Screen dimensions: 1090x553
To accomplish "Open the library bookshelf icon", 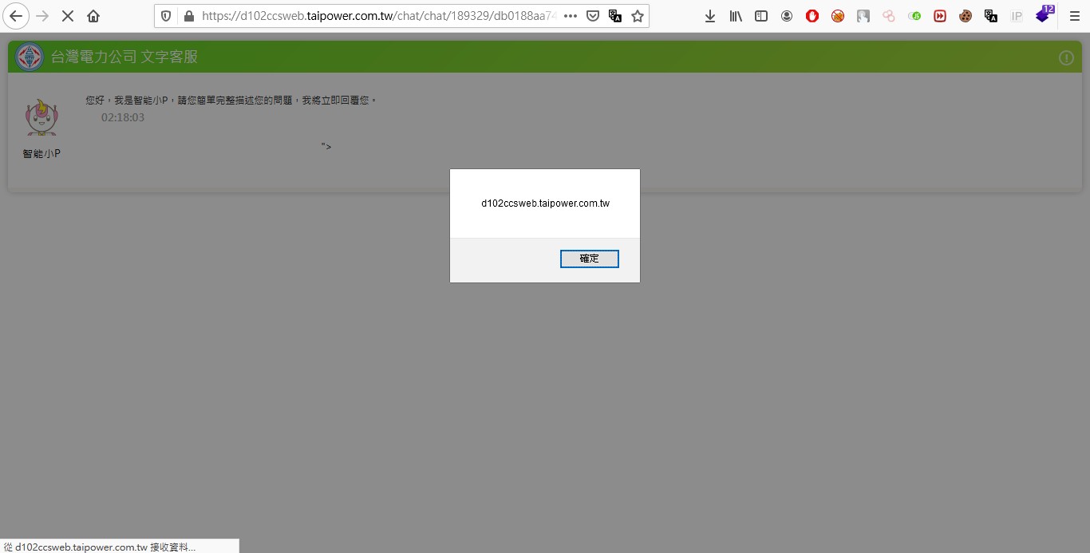I will pyautogui.click(x=736, y=16).
